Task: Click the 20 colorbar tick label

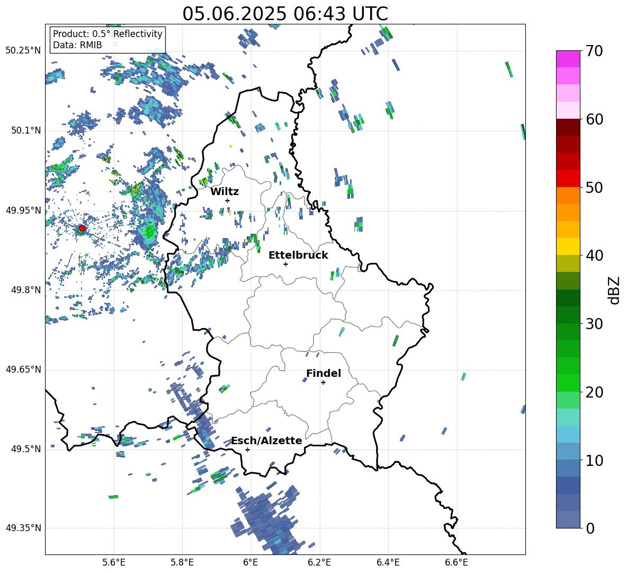Action: point(594,392)
